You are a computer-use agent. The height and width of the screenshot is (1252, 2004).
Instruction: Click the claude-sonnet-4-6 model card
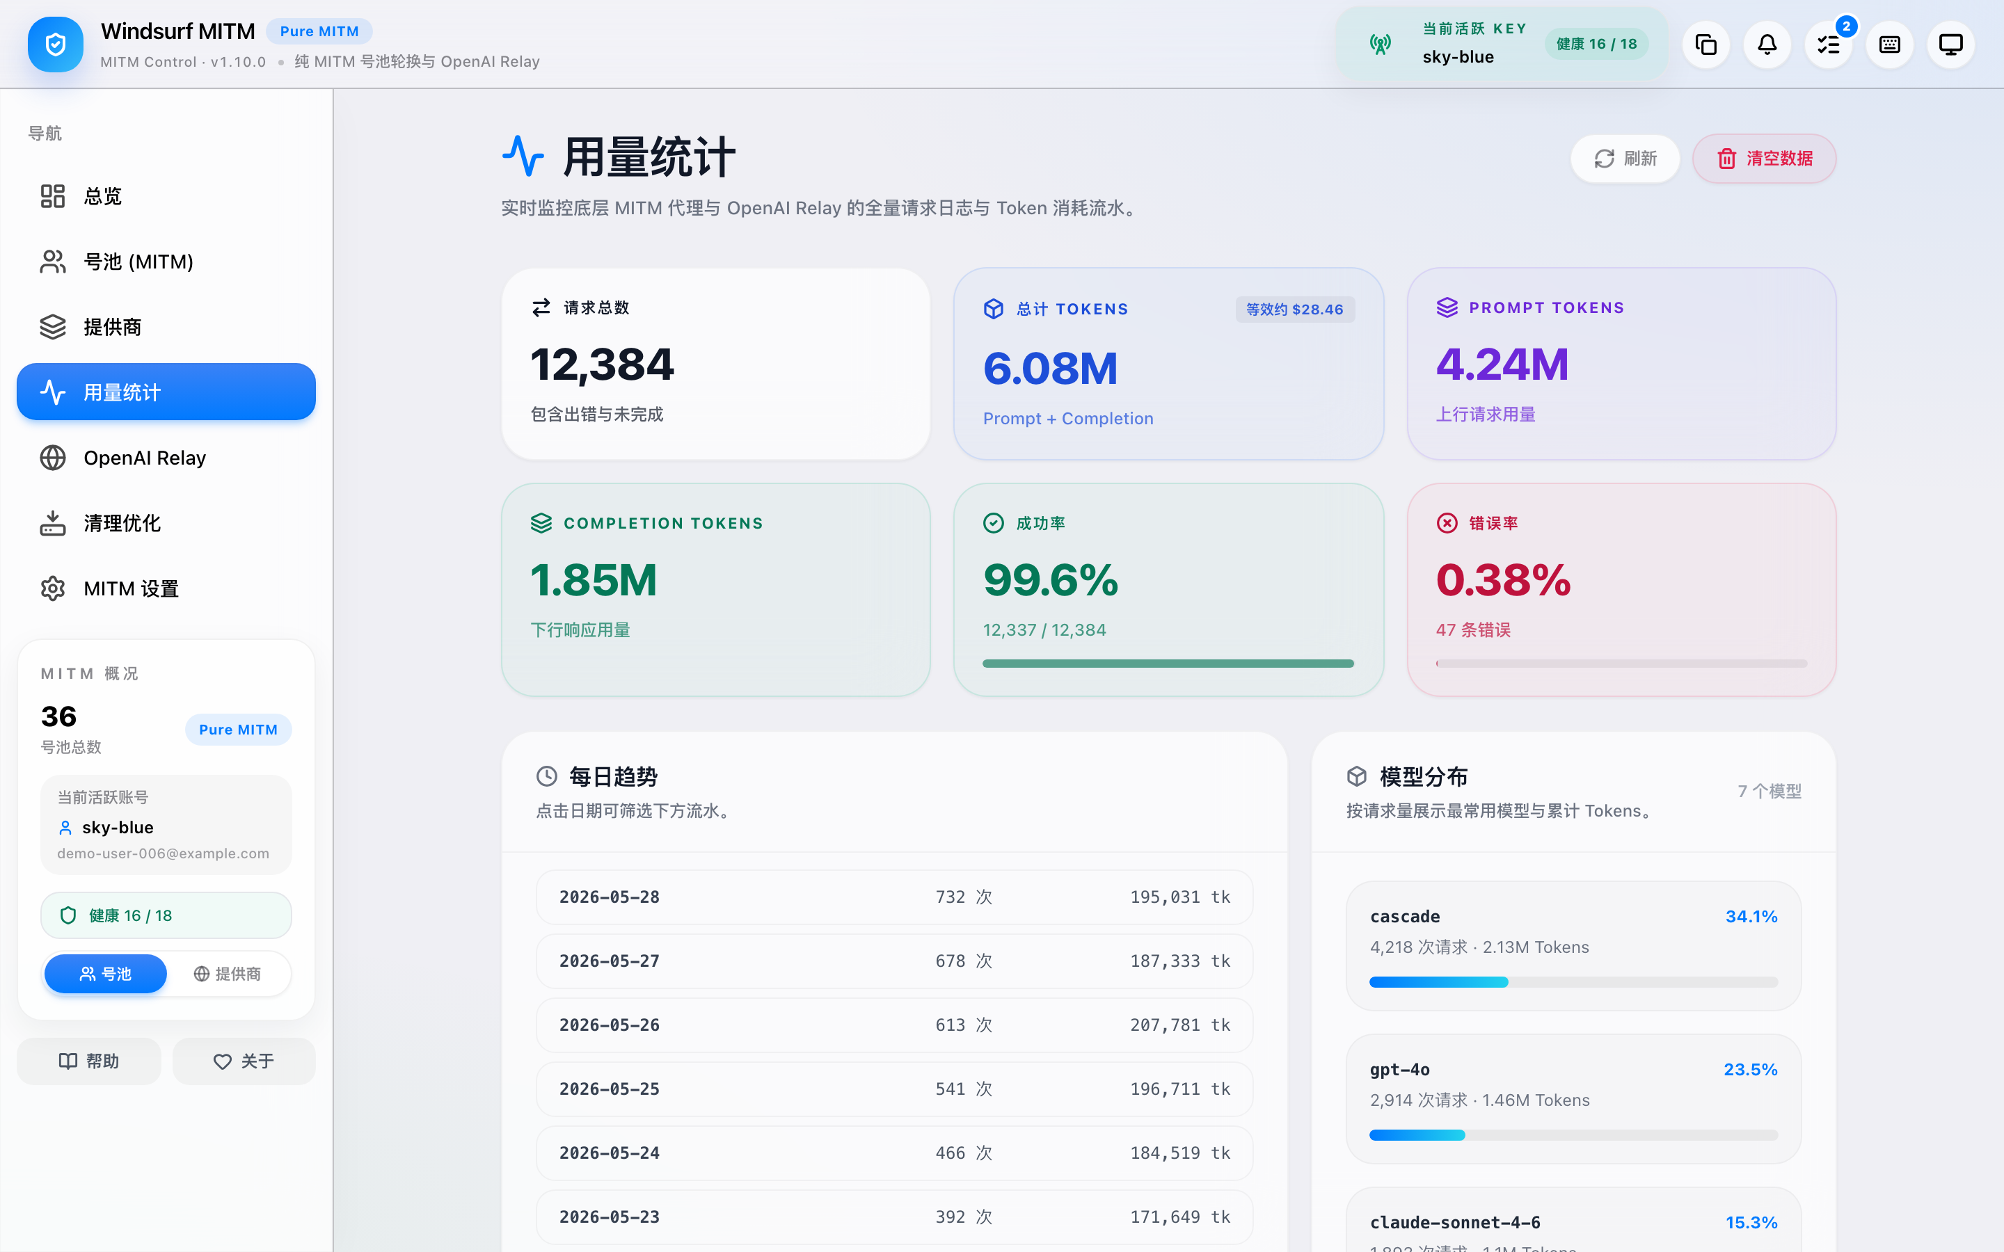pos(1573,1221)
